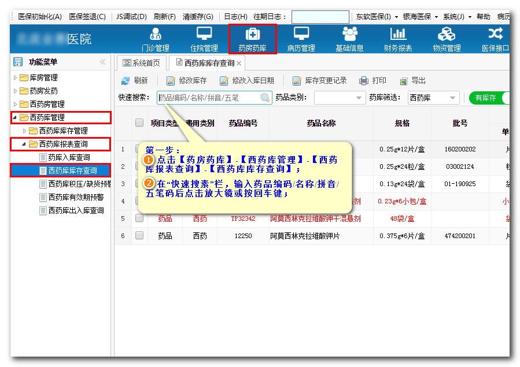Click batch number 474200201

click(x=460, y=236)
